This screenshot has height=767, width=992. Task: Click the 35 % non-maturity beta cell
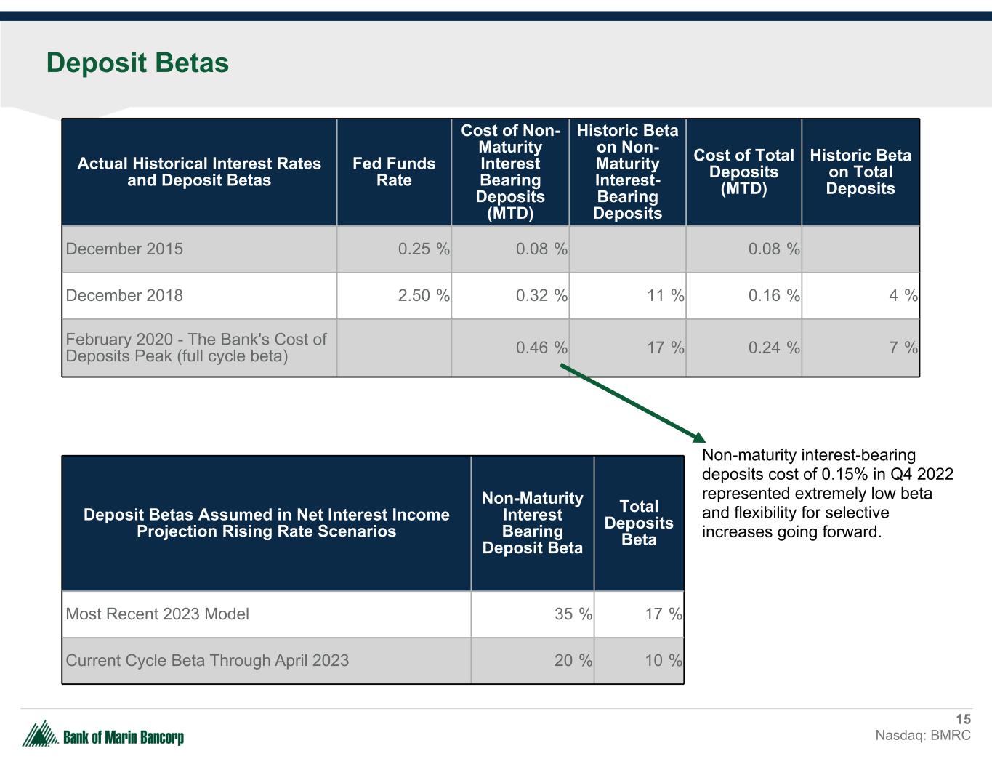(573, 614)
